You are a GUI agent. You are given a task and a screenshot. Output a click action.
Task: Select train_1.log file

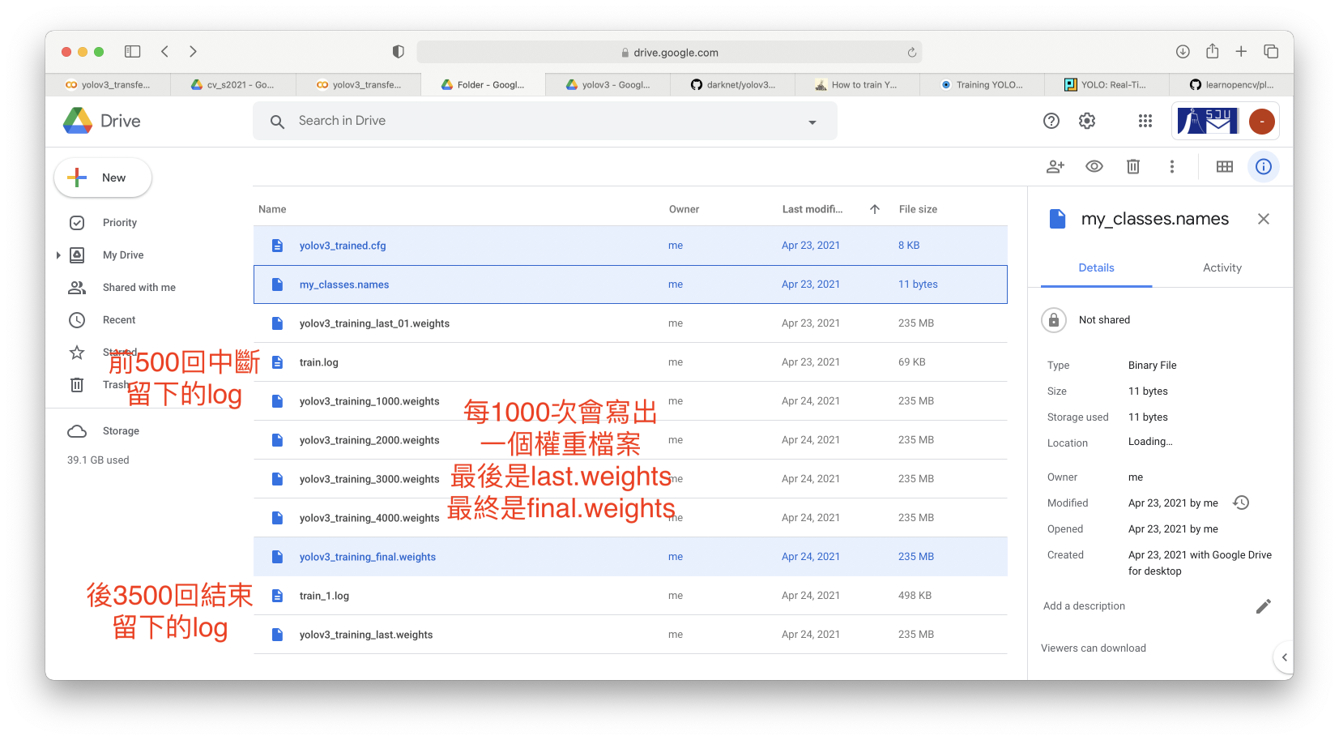coord(630,596)
